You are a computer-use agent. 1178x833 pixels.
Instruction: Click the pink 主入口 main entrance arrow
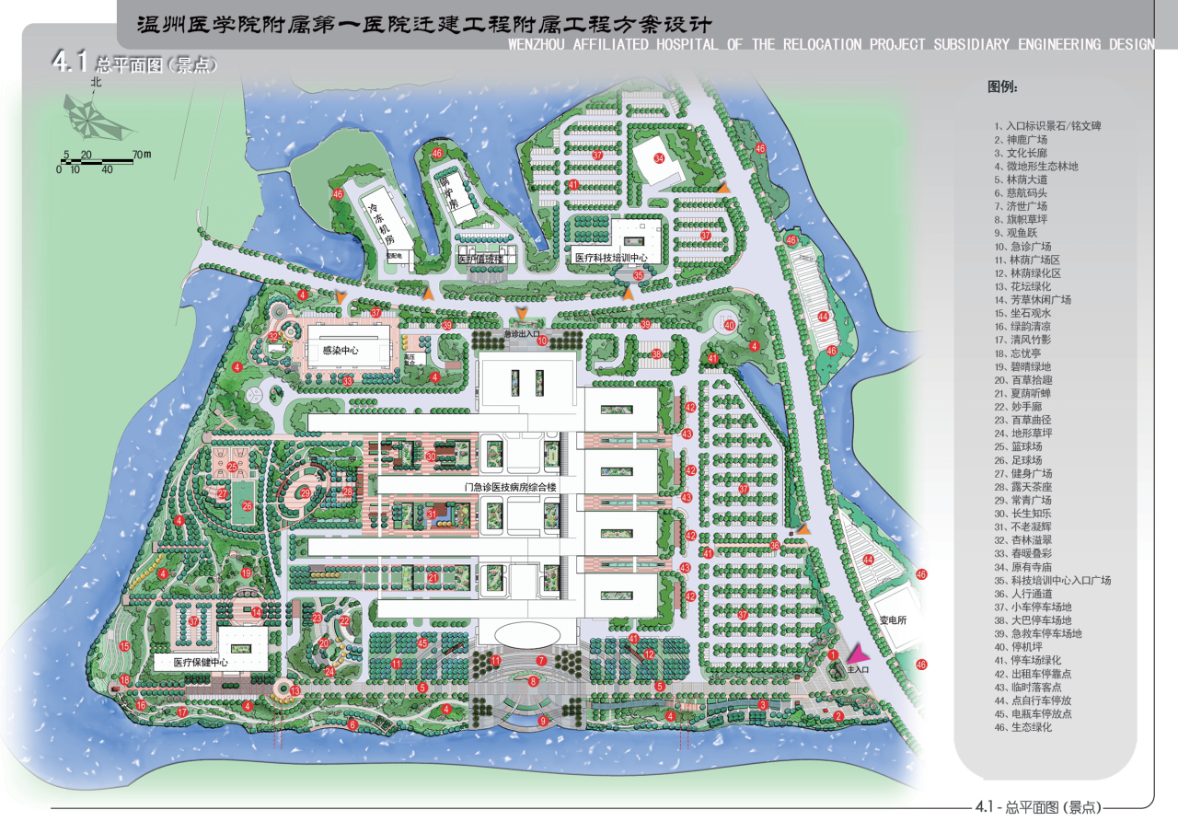point(857,655)
